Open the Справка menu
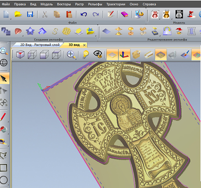 (149, 4)
